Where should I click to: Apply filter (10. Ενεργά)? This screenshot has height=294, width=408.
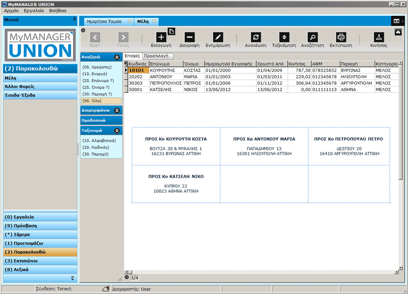click(x=95, y=74)
